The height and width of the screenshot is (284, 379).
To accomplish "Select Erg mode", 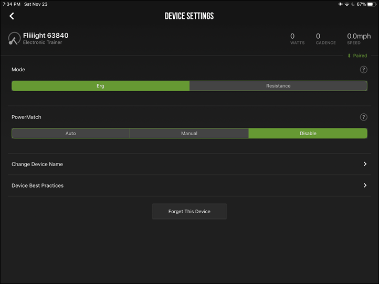I will click(x=101, y=86).
